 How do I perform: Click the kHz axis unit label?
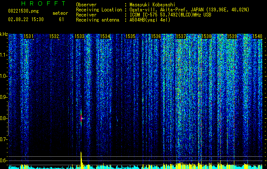[x=4, y=34]
